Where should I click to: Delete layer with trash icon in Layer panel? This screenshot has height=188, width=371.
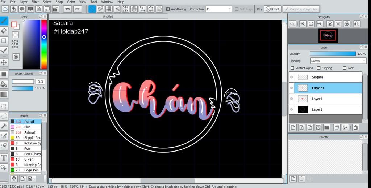tap(355, 127)
